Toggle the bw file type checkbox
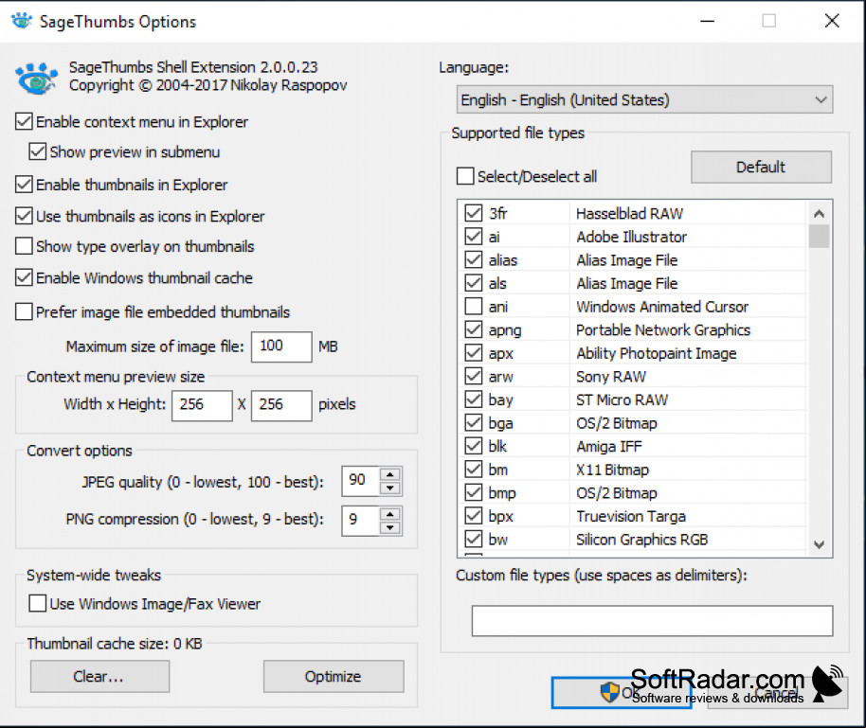The image size is (866, 728). (x=474, y=540)
